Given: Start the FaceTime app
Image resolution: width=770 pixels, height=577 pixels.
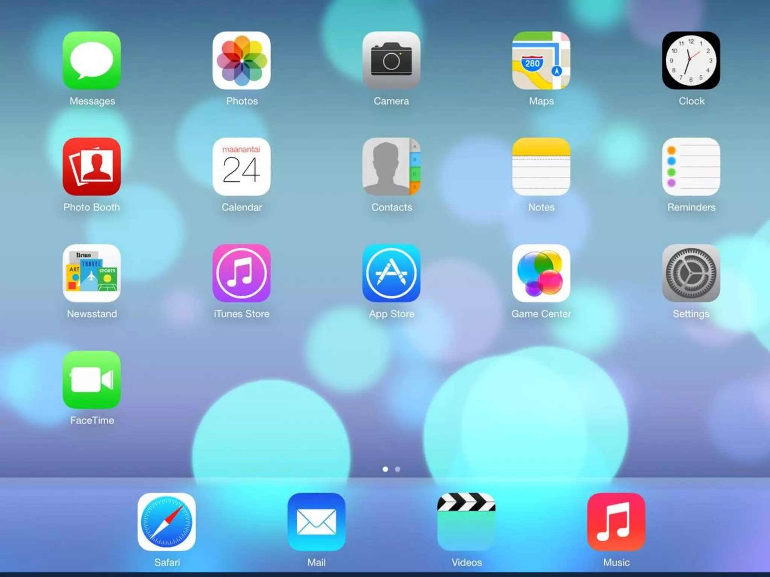Looking at the screenshot, I should pos(92,380).
